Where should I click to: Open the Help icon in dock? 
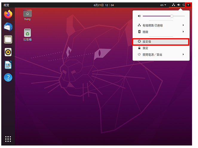point(8,77)
